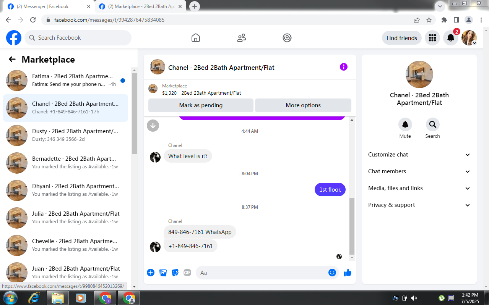The image size is (489, 305).
Task: Open Julia's conversation in the list
Action: coord(66,218)
